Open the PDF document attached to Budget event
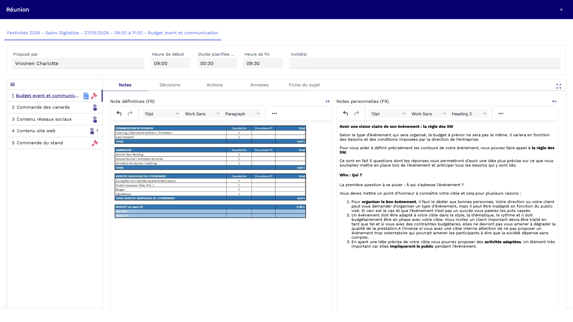The height and width of the screenshot is (322, 573). 86,95
